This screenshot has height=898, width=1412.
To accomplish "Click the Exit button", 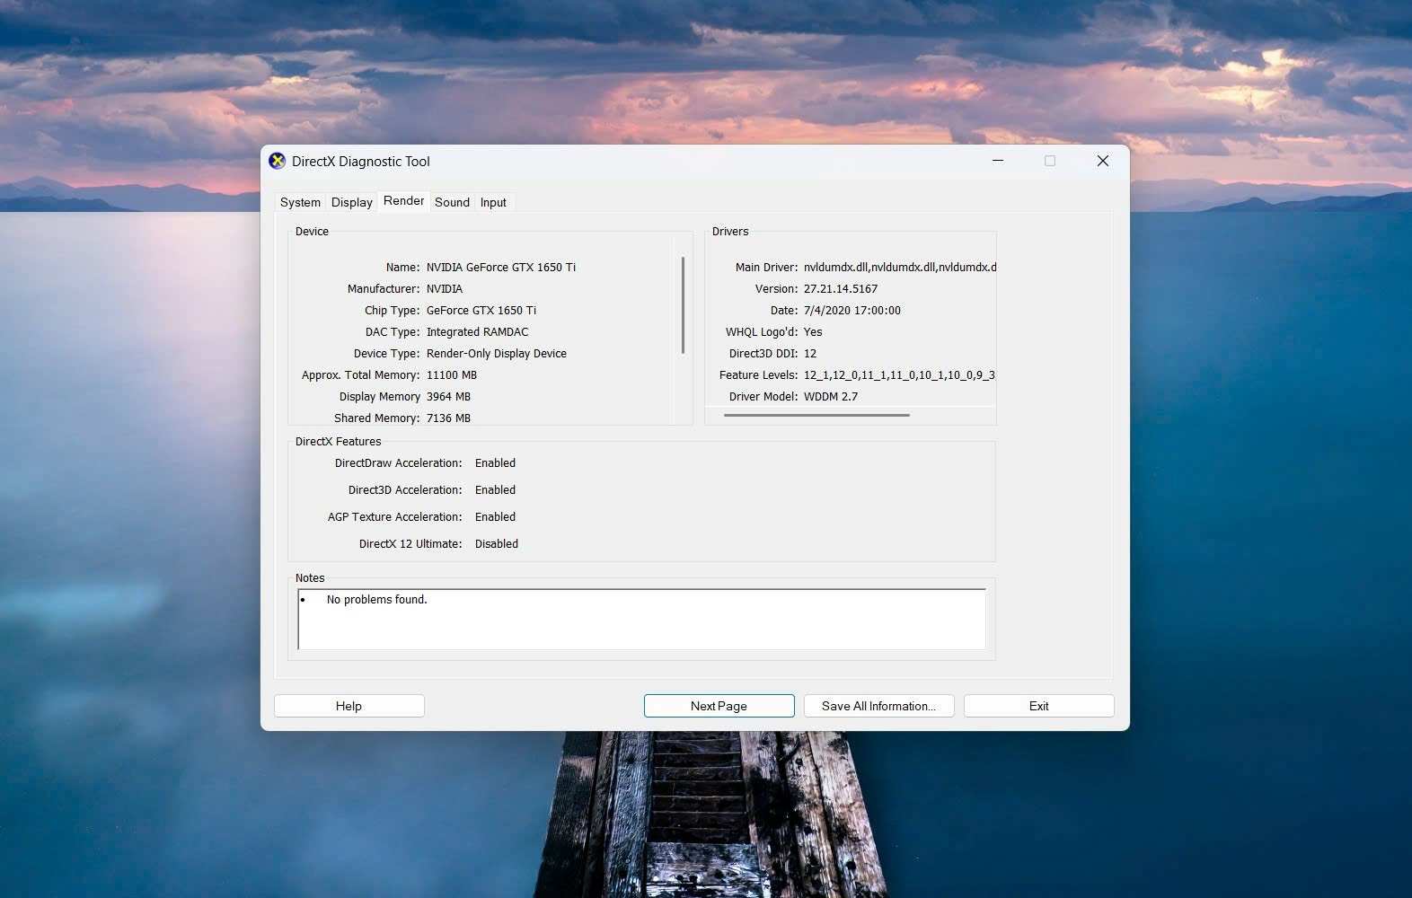I will pyautogui.click(x=1038, y=706).
